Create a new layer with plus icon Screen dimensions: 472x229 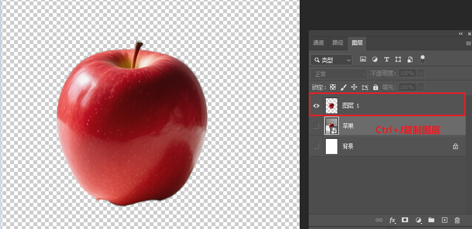pyautogui.click(x=445, y=220)
